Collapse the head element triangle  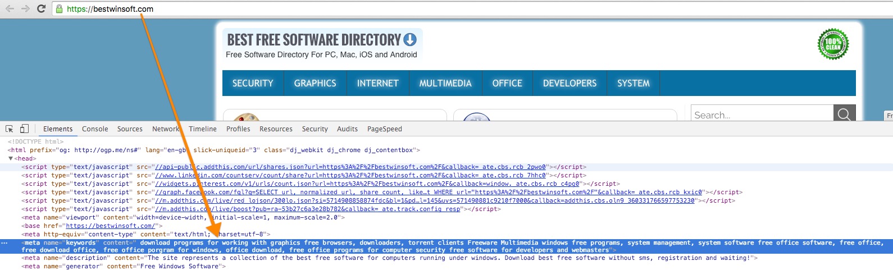click(x=11, y=159)
